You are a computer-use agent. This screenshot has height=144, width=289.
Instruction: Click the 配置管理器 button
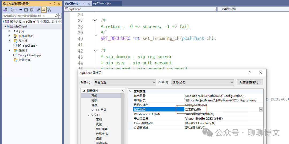pos(250,82)
